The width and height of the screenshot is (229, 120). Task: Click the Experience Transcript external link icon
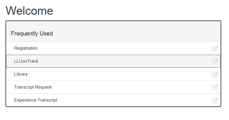pyautogui.click(x=215, y=100)
